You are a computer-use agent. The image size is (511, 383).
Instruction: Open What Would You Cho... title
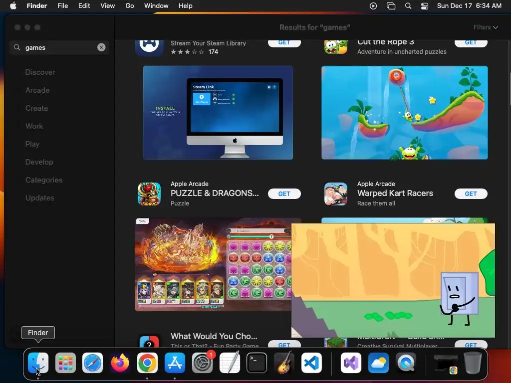tap(214, 336)
